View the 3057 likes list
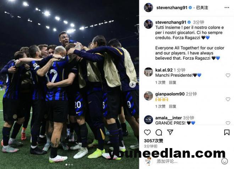This screenshot has height=169, width=234. (x=154, y=141)
